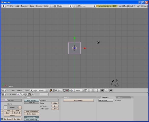Viewport: 149px width, 122px height.
Task: Enable the scale manipulator square icon
Action: pyautogui.click(x=73, y=90)
